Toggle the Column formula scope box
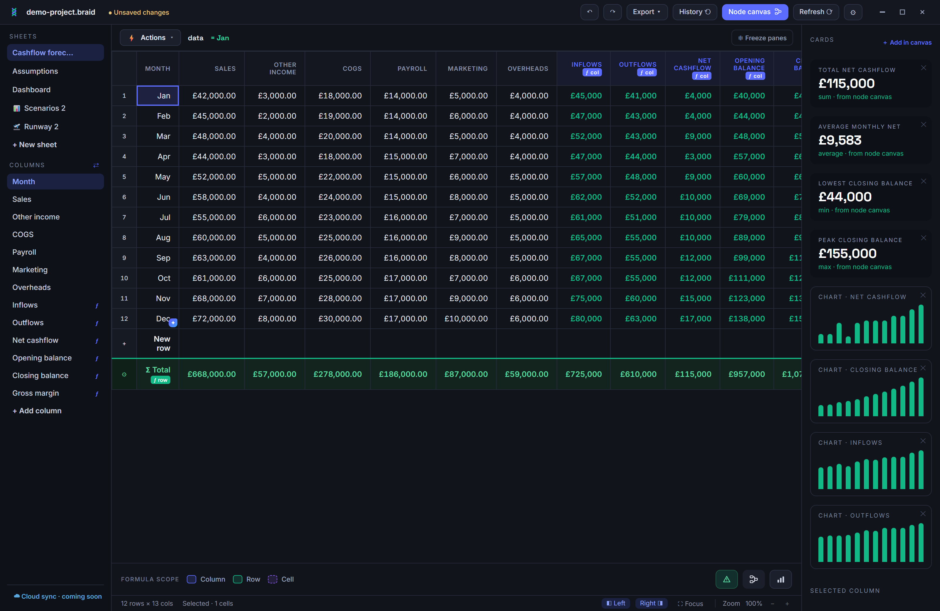 [192, 579]
